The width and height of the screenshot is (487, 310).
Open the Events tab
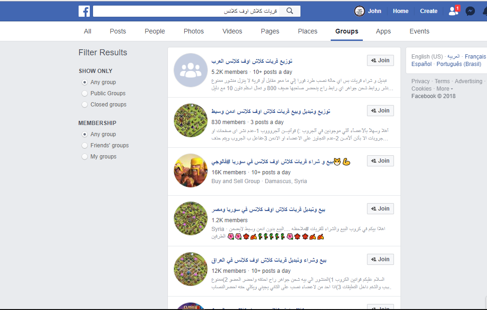(419, 31)
